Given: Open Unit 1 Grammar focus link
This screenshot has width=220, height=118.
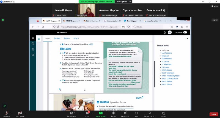Looking at the screenshot, I should (x=170, y=79).
